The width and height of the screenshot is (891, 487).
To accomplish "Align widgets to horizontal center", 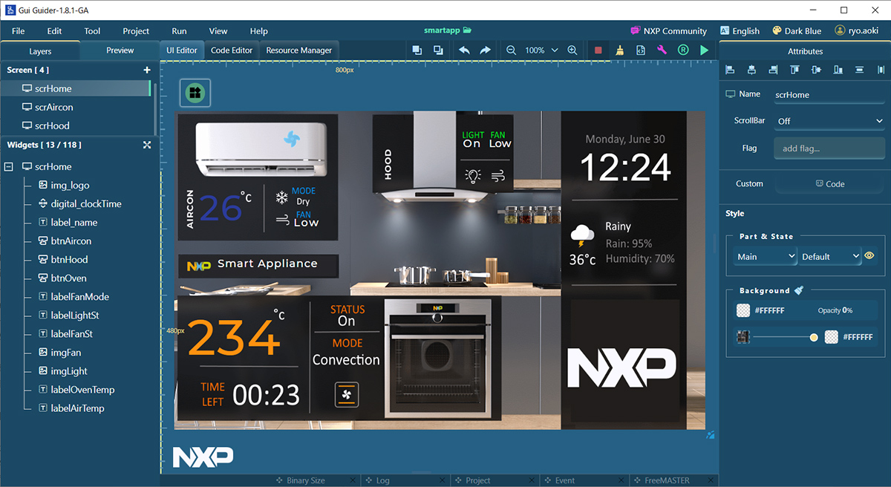I will click(x=751, y=70).
